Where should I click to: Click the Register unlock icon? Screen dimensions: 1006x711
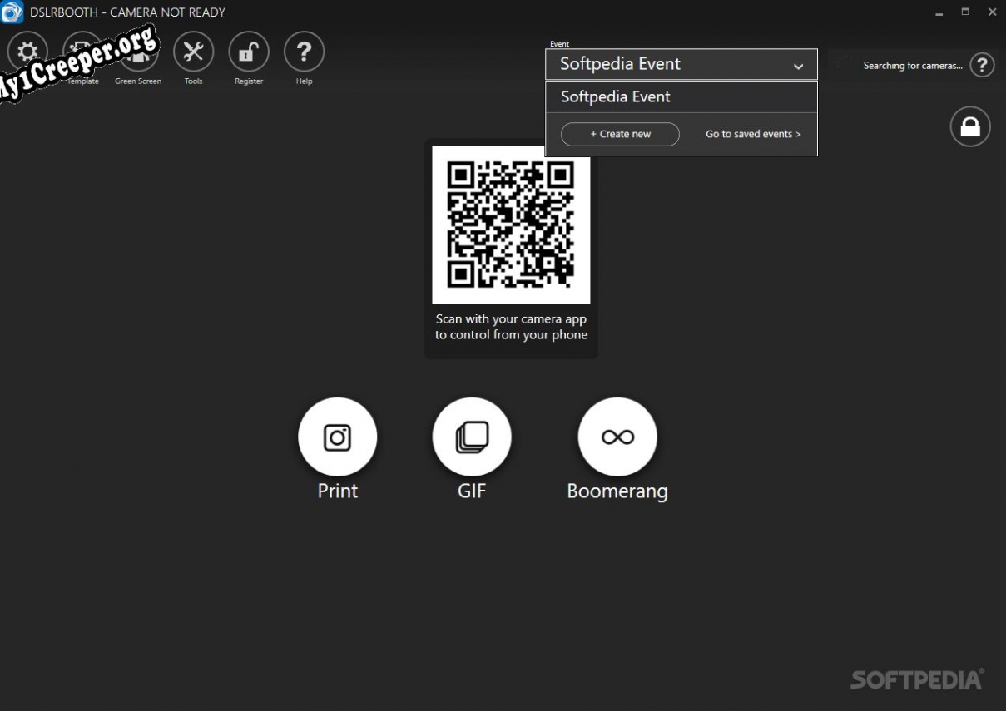[x=249, y=52]
